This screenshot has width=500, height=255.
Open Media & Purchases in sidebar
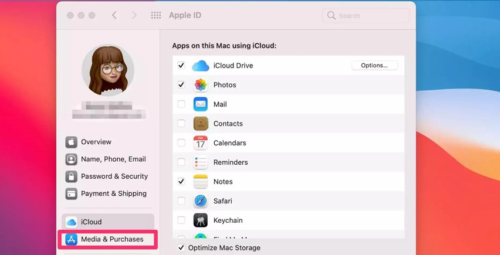pos(108,239)
